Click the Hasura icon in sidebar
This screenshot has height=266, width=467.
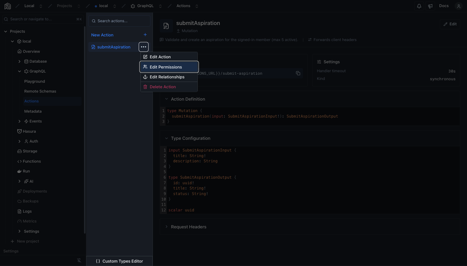(19, 131)
